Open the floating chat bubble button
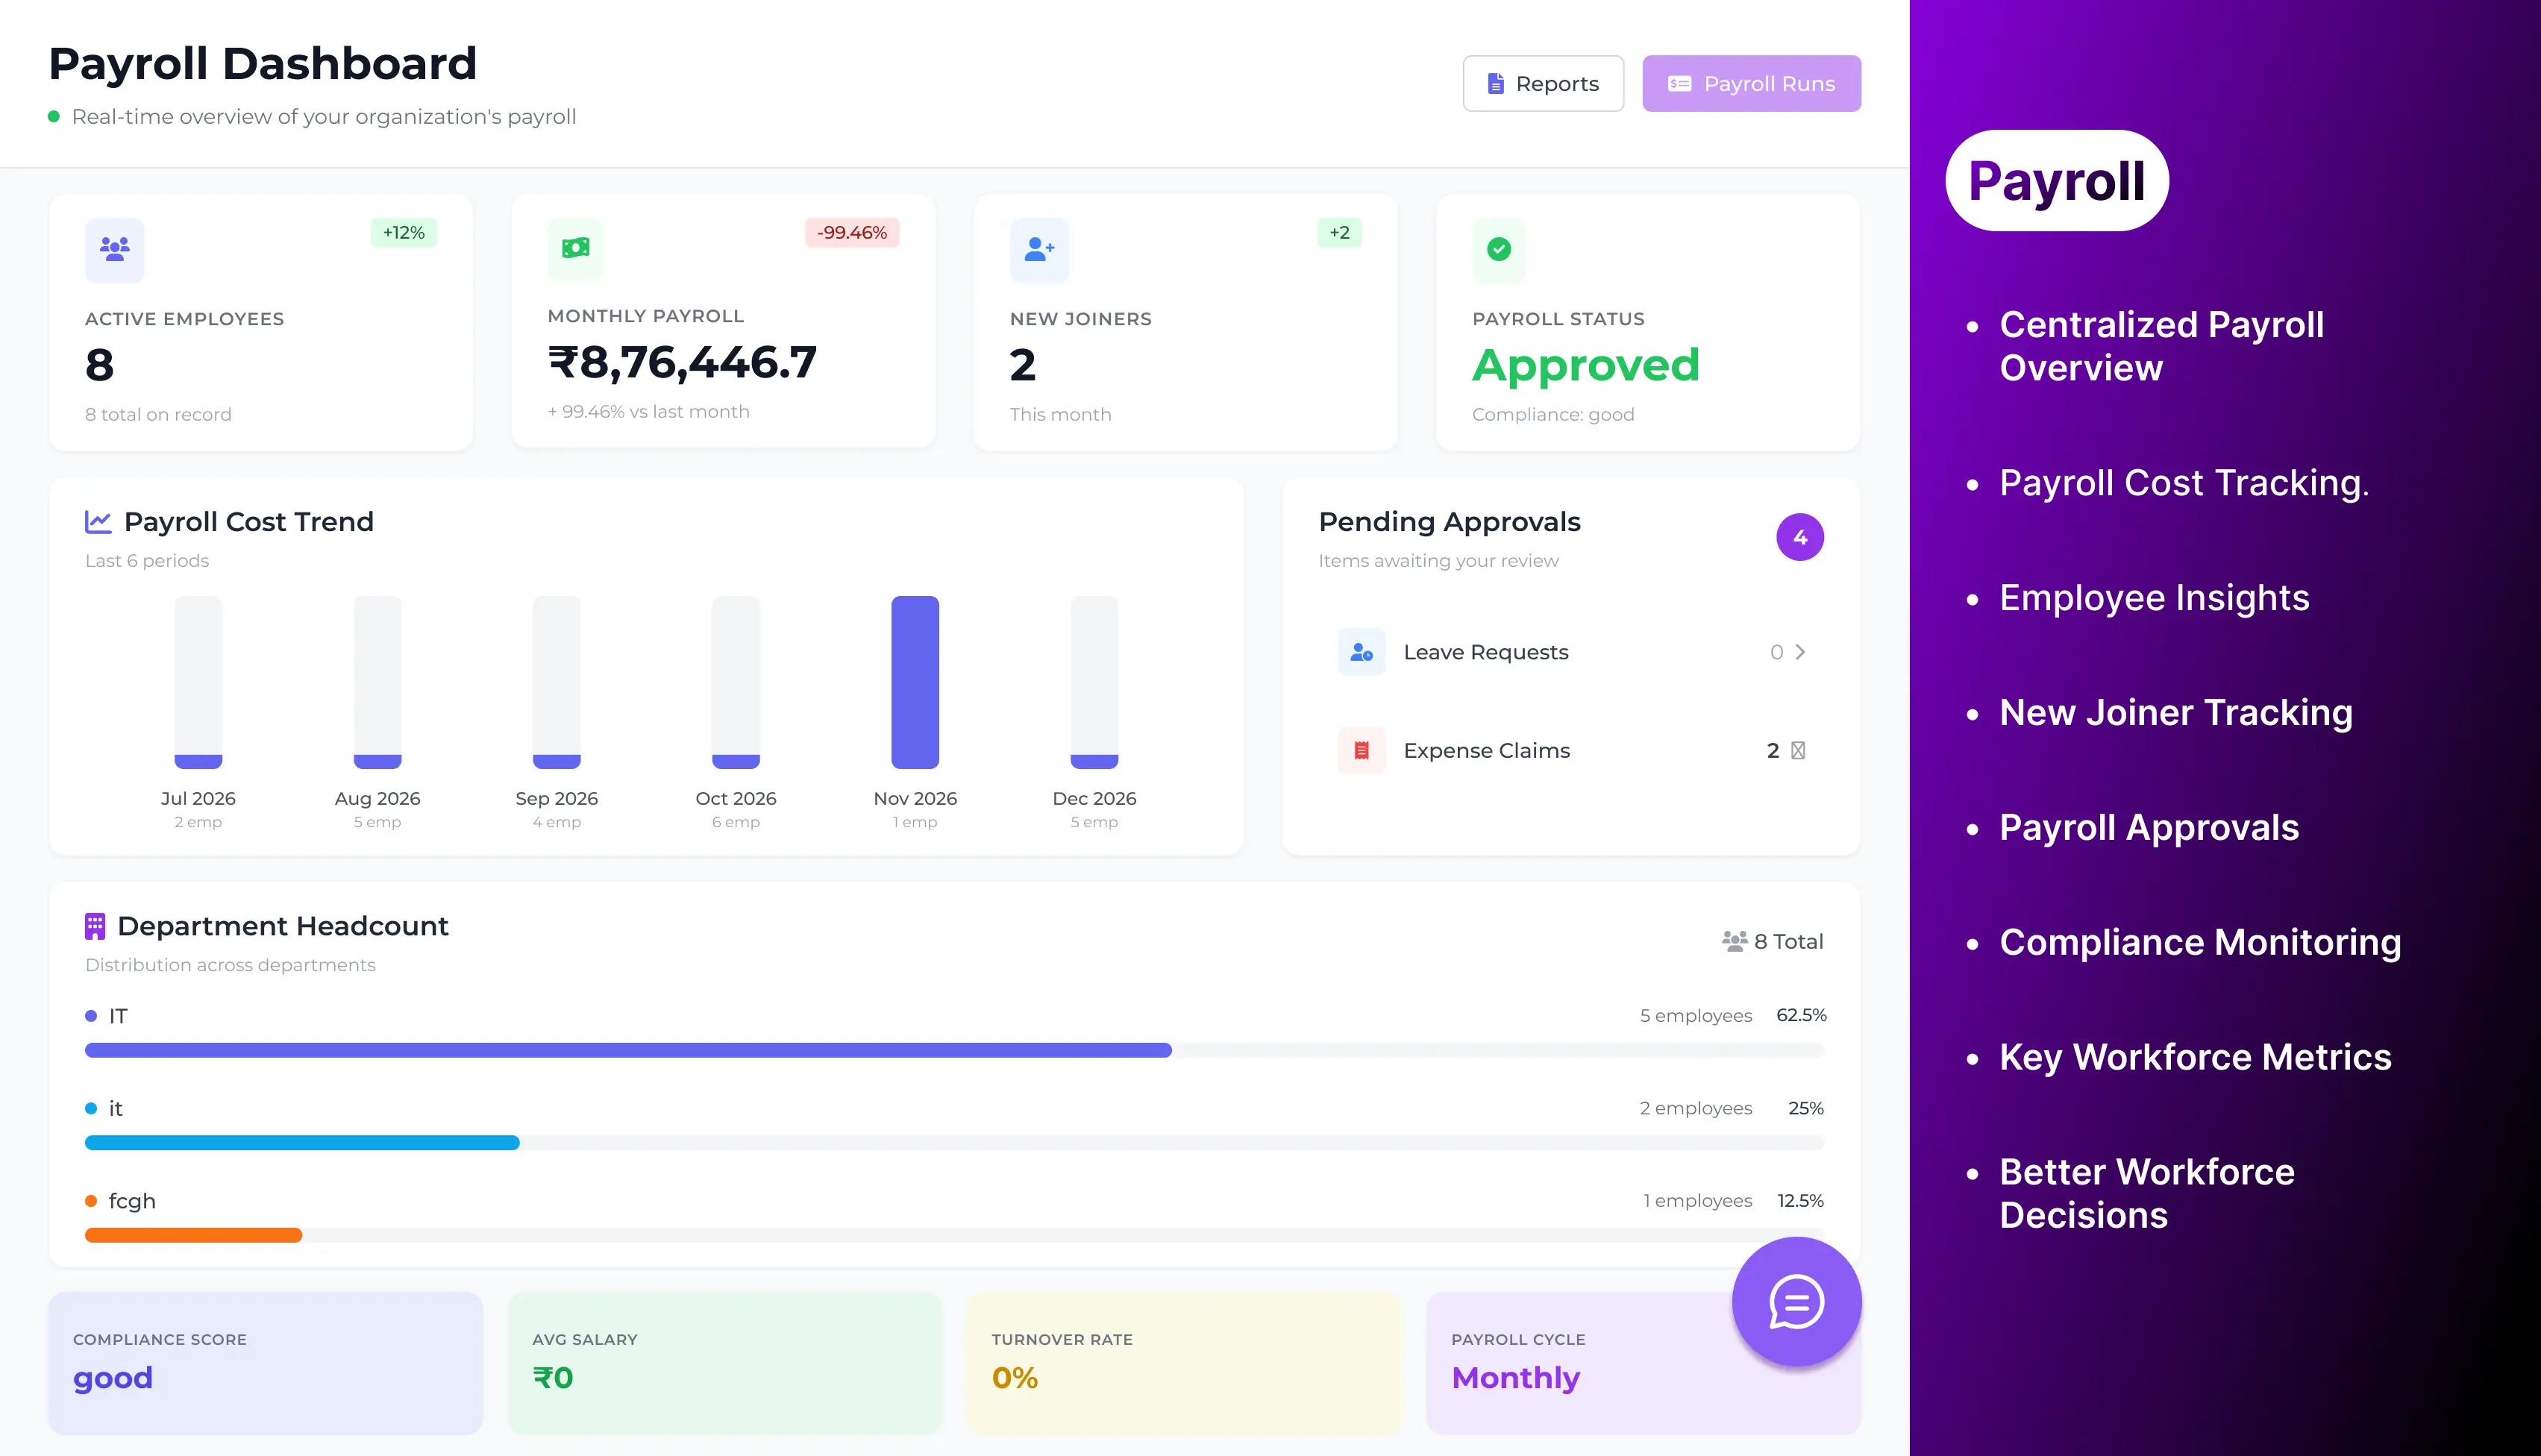Image resolution: width=2541 pixels, height=1456 pixels. click(1796, 1302)
